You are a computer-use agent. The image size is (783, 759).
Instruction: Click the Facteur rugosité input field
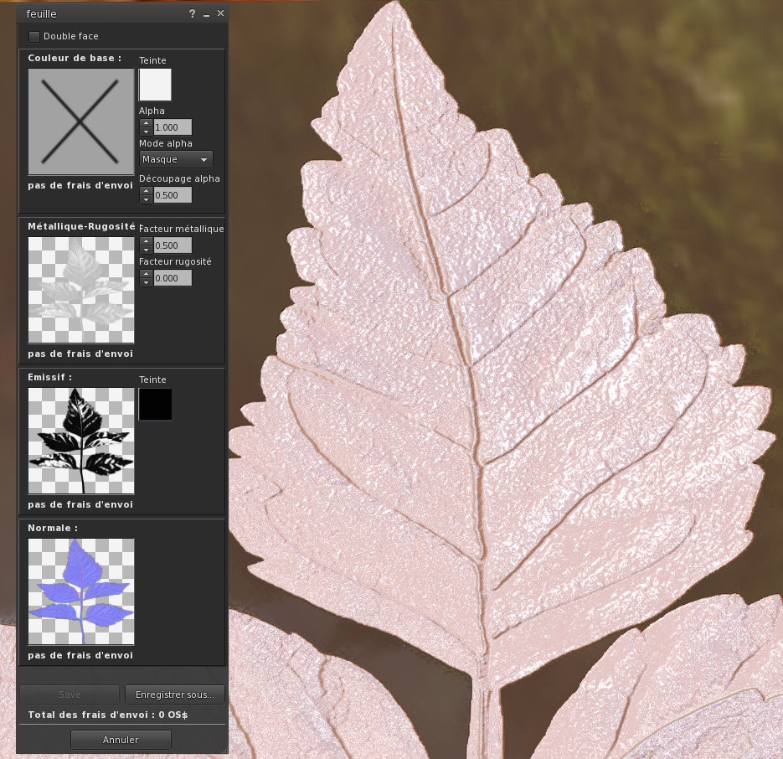tap(173, 278)
